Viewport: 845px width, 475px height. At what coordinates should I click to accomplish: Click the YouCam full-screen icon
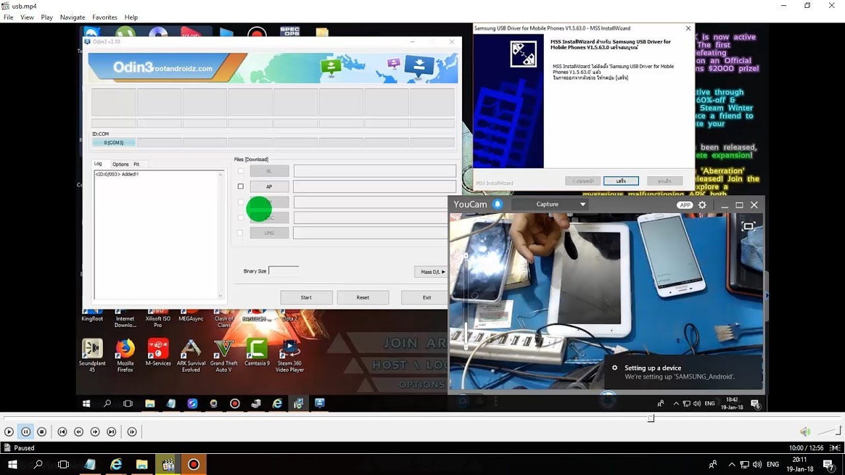[748, 226]
